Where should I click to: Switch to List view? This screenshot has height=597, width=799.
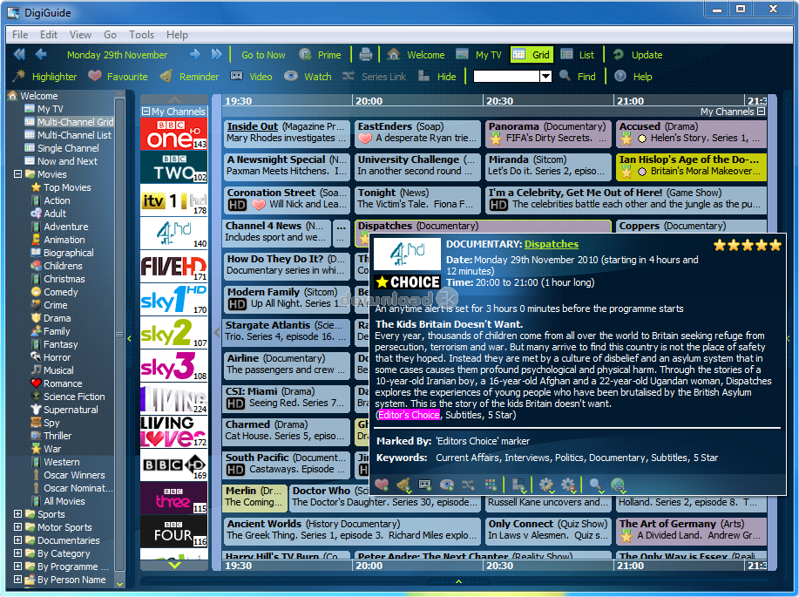pos(578,55)
